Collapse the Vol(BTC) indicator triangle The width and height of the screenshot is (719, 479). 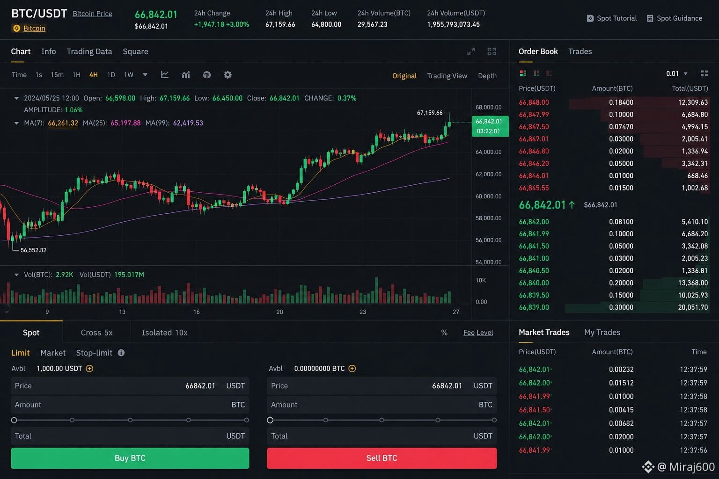coord(16,275)
